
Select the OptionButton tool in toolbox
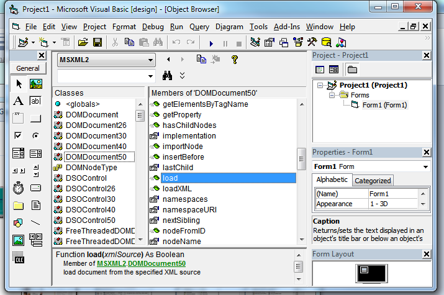point(35,135)
